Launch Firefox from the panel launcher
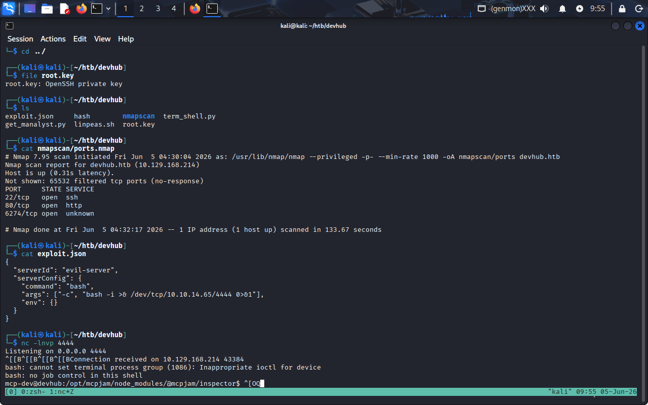 coord(82,9)
